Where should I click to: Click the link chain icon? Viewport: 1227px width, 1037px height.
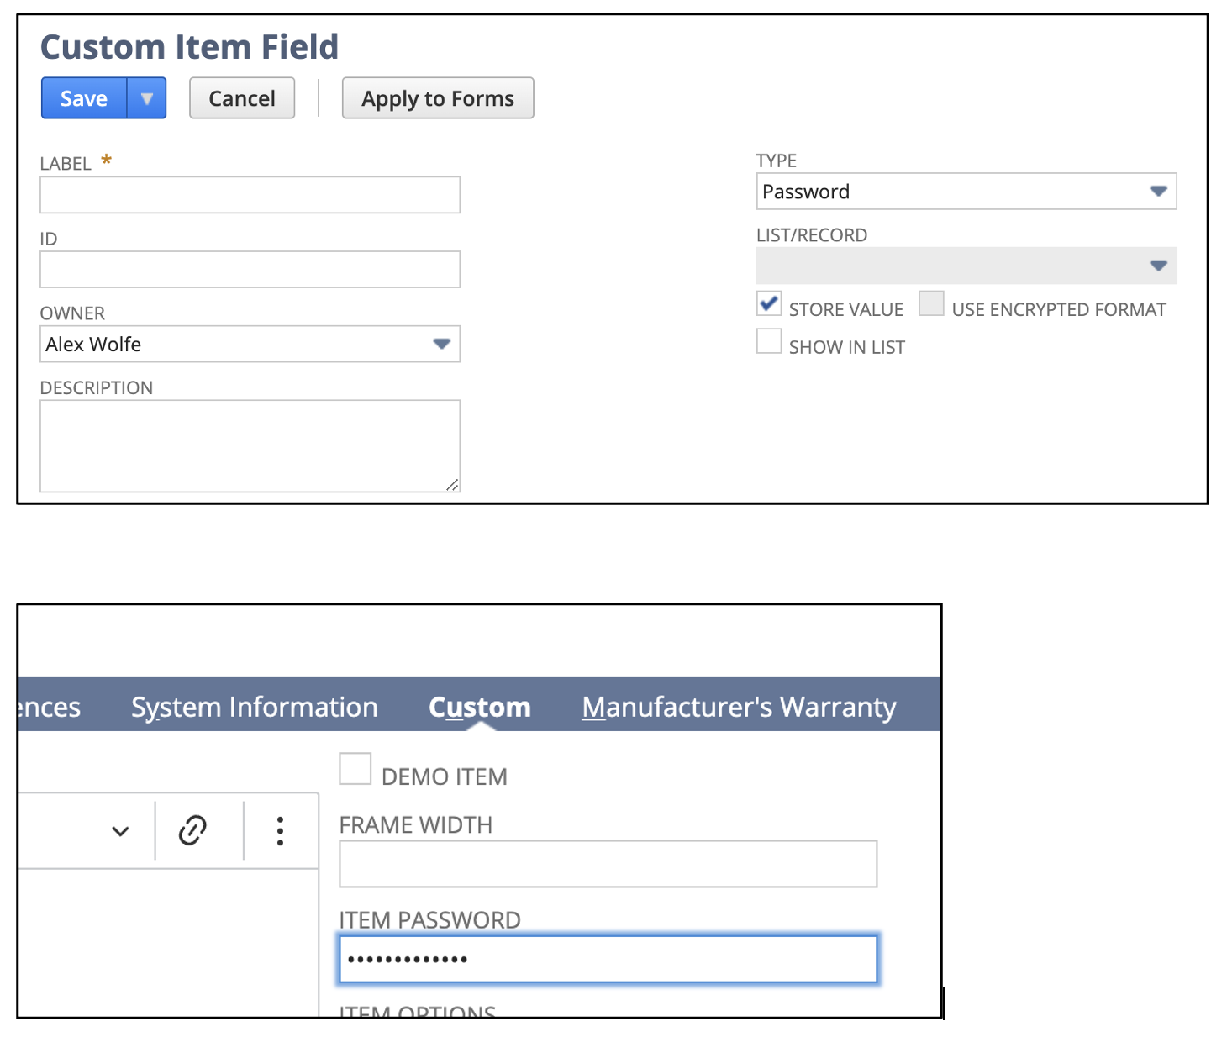[x=192, y=830]
